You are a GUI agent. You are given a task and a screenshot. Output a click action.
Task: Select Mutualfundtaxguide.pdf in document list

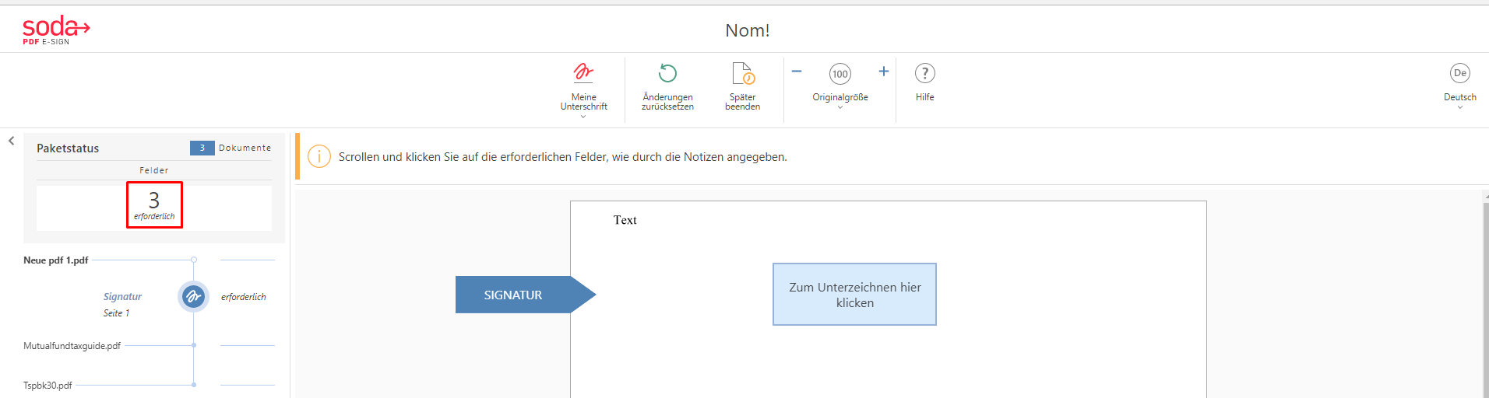72,346
